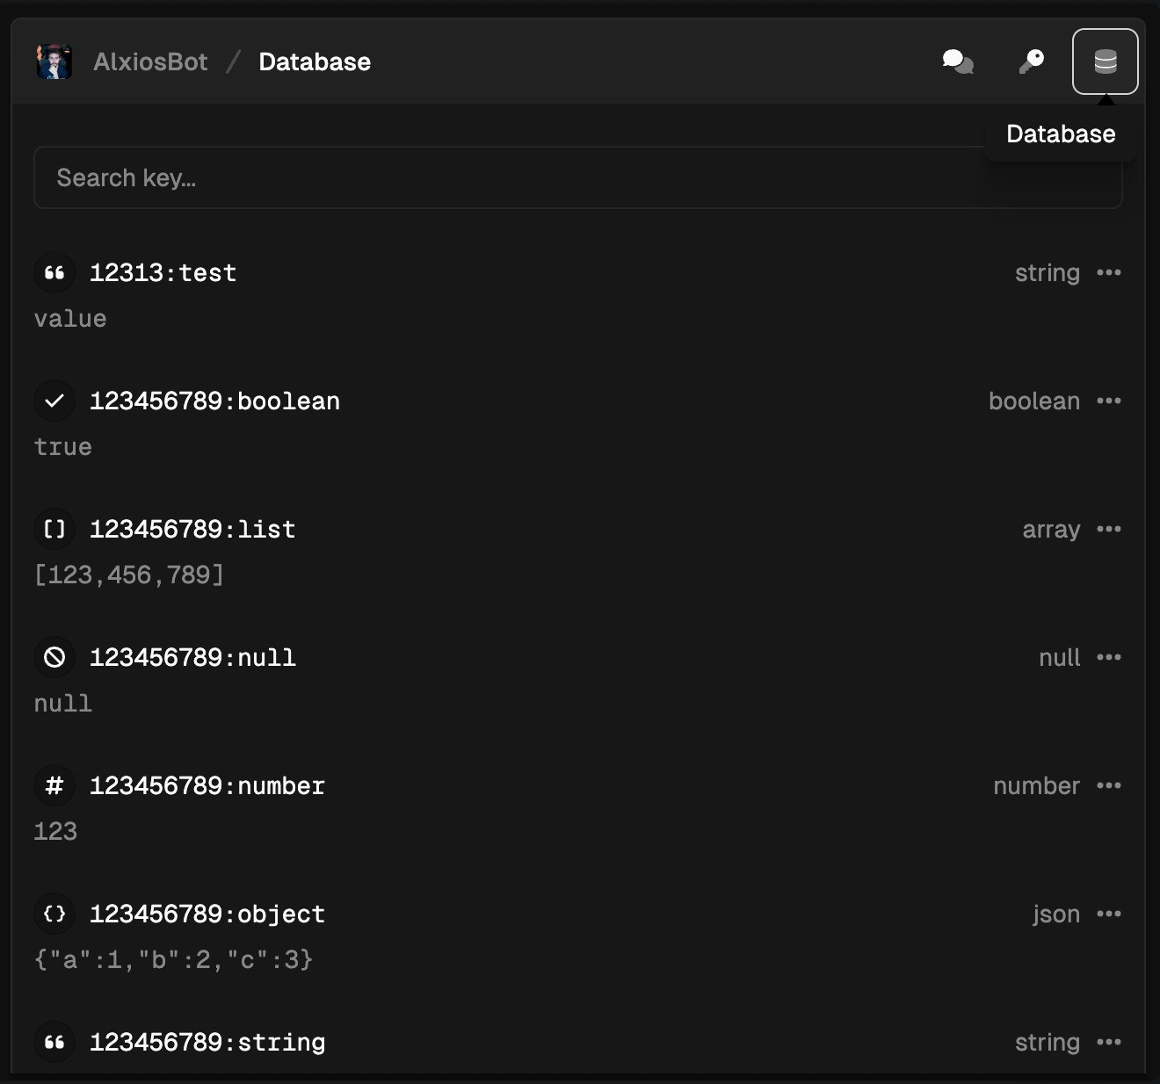Select the 123456789:string key name

(207, 1042)
